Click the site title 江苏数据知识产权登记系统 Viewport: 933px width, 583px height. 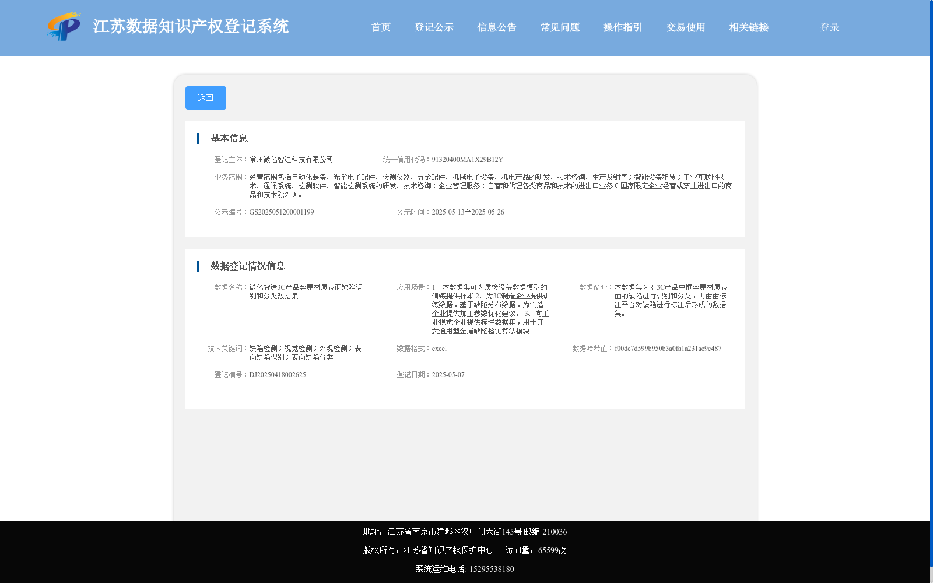(x=191, y=26)
